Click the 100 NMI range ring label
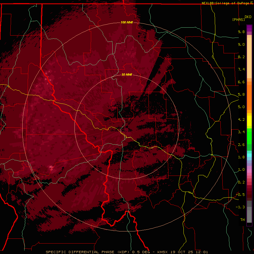Screen dimensions: 254x254 pyautogui.click(x=127, y=22)
